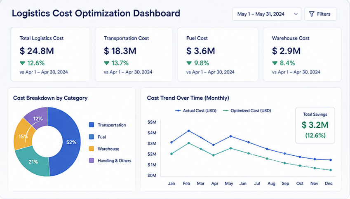
Task: Click the $5M label on the y-axis
Action: [152, 122]
